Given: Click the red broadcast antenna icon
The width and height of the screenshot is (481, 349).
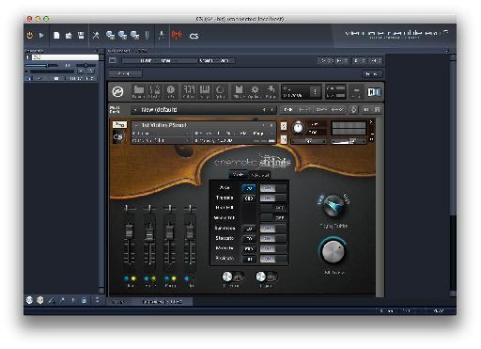Looking at the screenshot, I should (x=177, y=35).
